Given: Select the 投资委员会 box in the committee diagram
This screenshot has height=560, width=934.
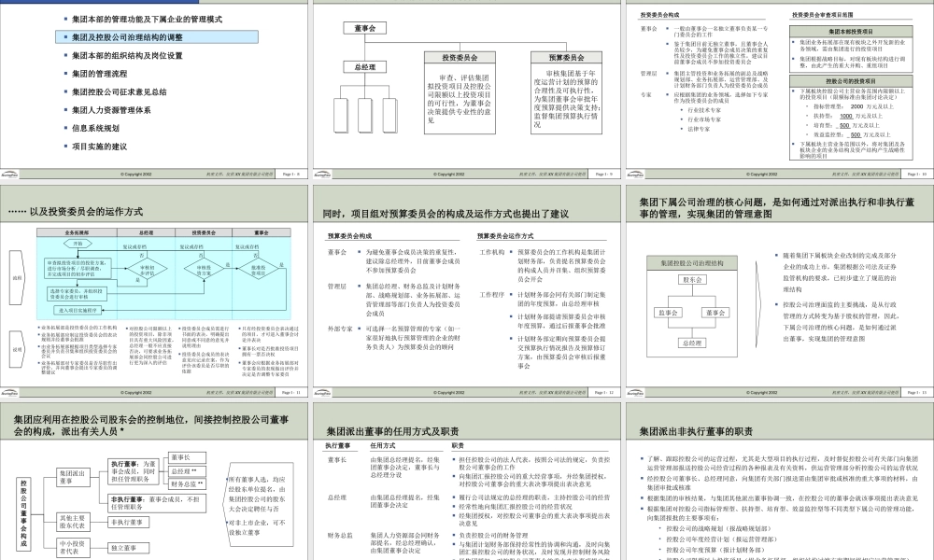Looking at the screenshot, I should click(x=460, y=57).
